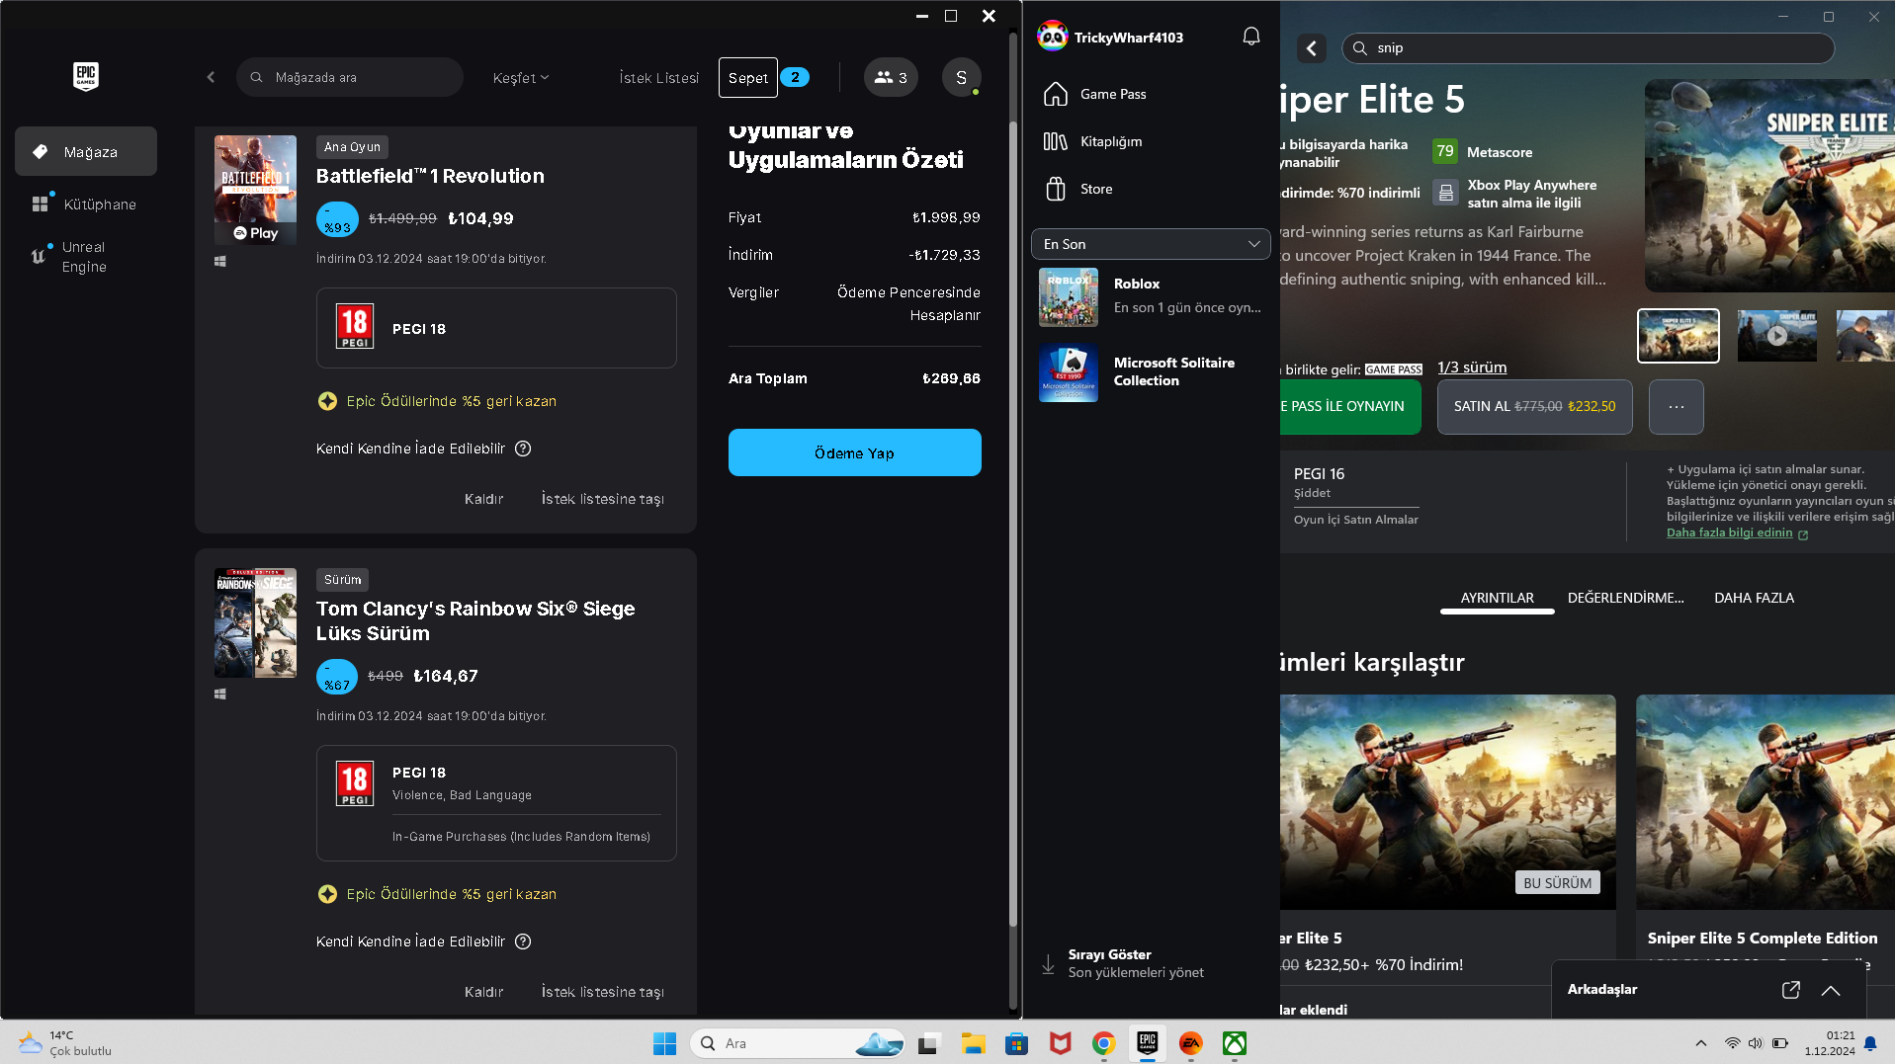Move Battlefield 1 to wishlist

pos(602,499)
